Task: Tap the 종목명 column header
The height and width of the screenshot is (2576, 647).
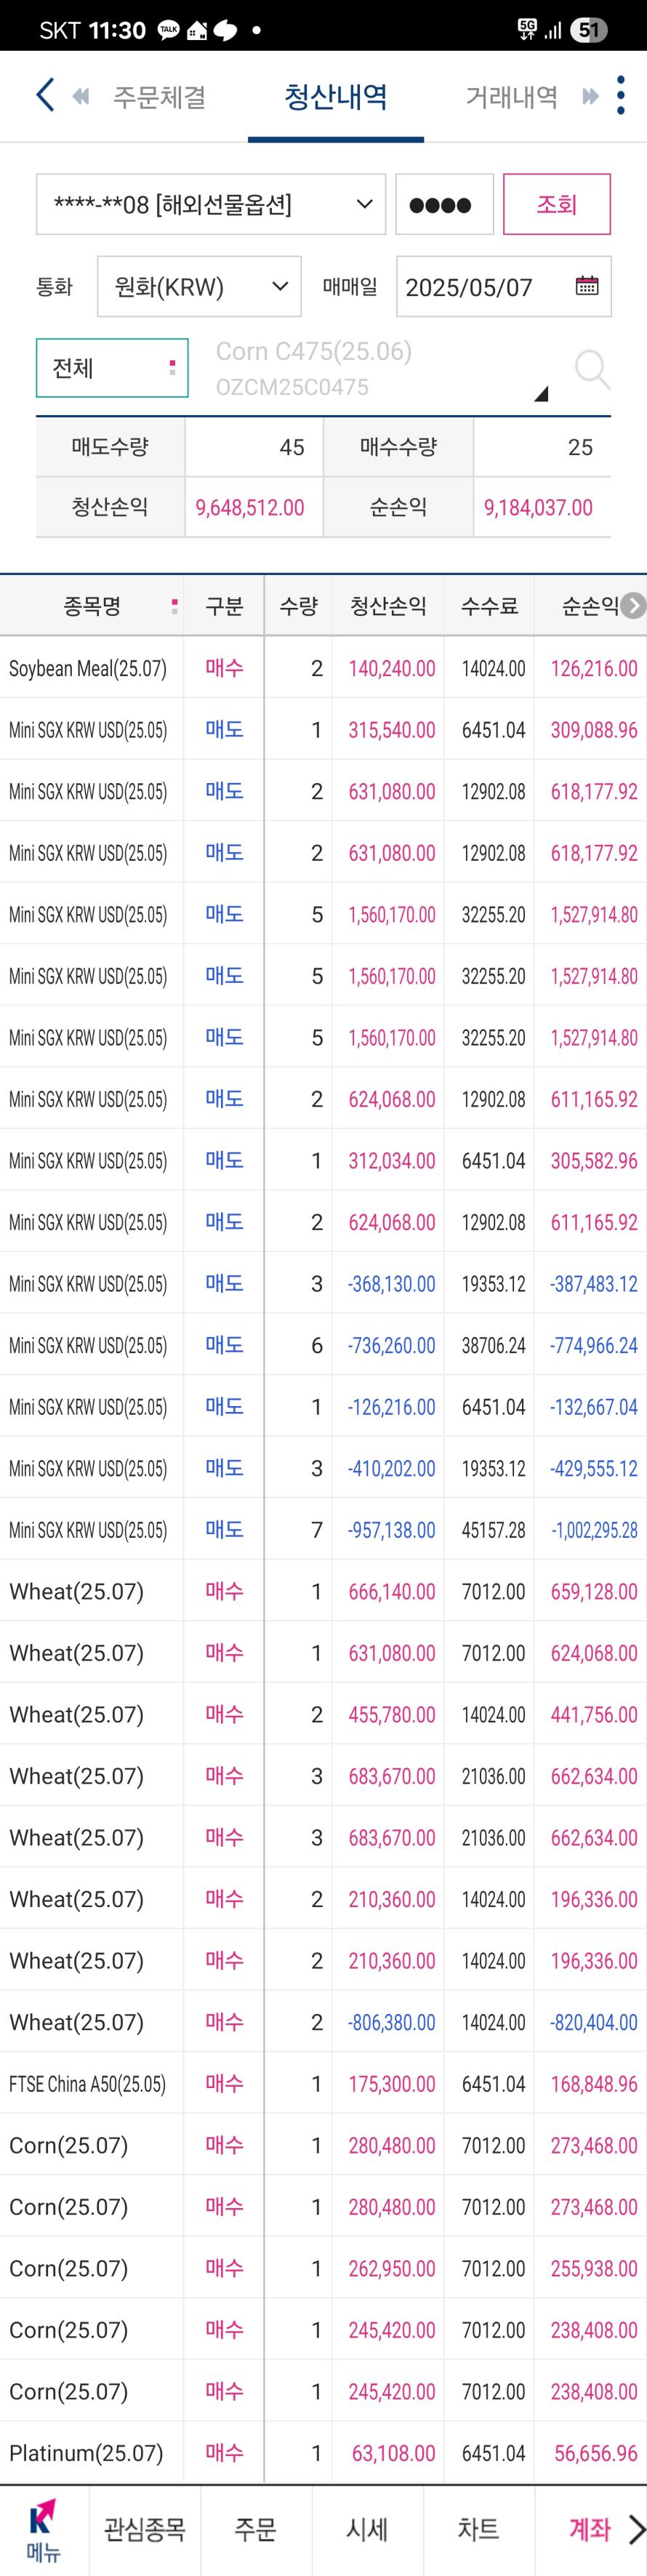Action: point(92,605)
